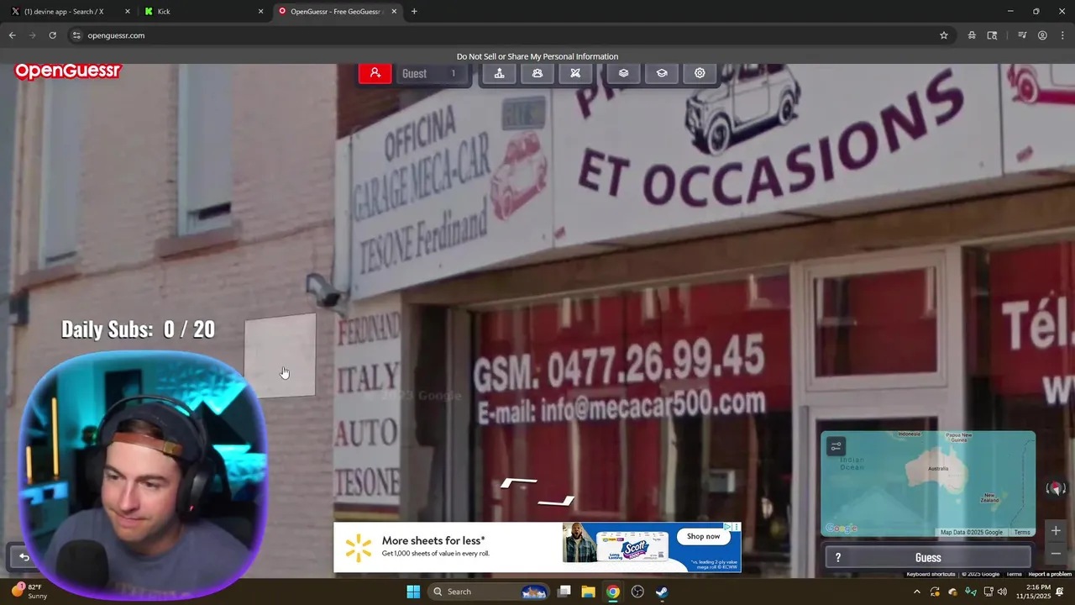The image size is (1075, 605).
Task: Click the incognito extension icon
Action: pos(972,35)
